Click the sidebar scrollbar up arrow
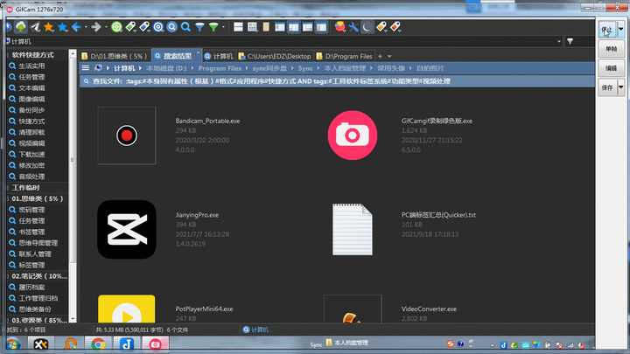The image size is (630, 354). pos(73,53)
